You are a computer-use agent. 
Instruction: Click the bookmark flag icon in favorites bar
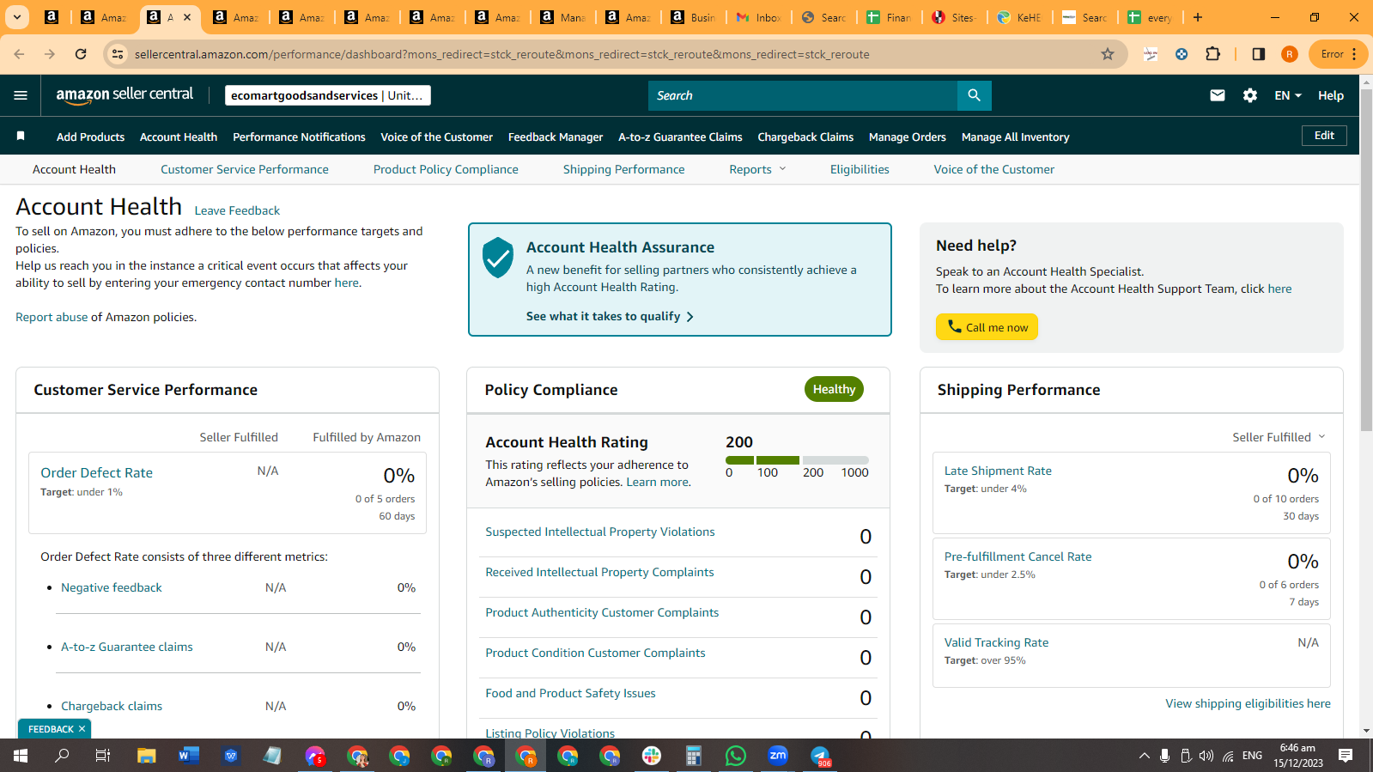coord(21,137)
